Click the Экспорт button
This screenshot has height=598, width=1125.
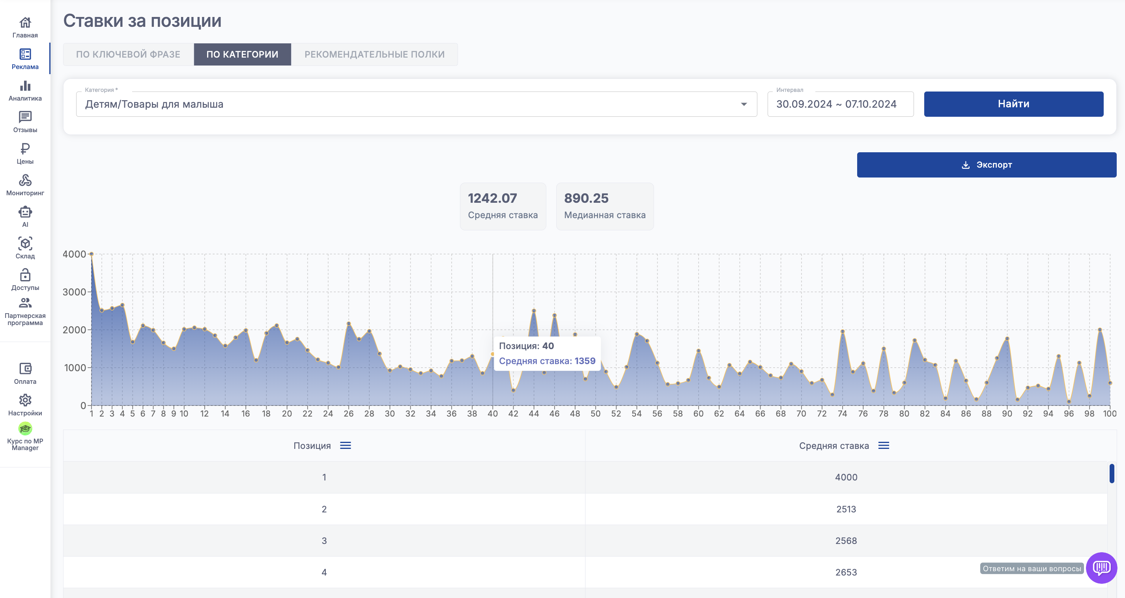[986, 164]
